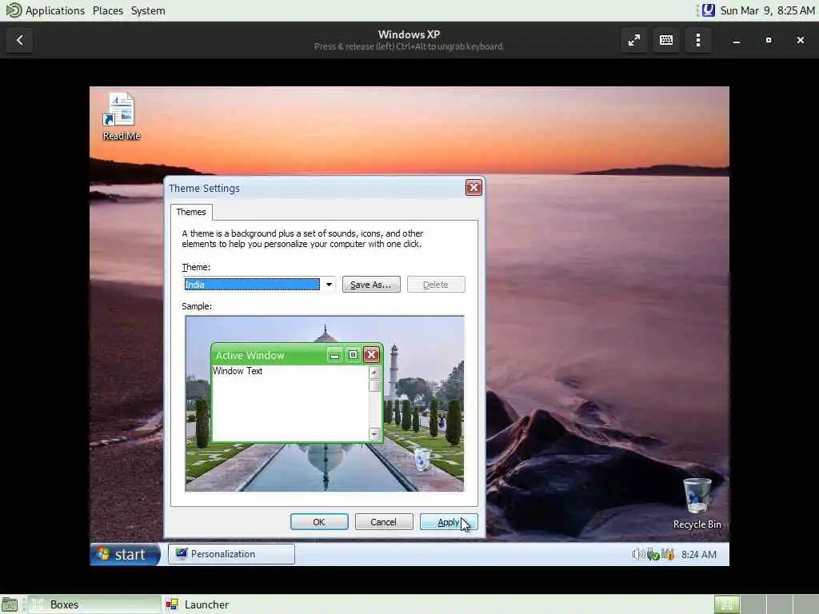Expand the Theme dropdown arrow
This screenshot has height=614, width=819.
(329, 285)
